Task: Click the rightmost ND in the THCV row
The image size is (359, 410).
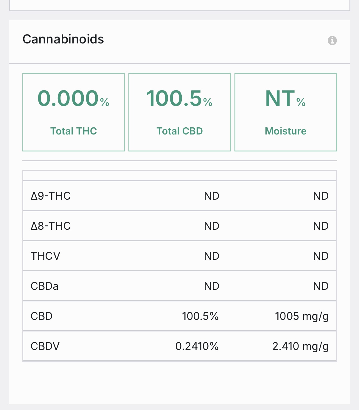Action: coord(321,256)
